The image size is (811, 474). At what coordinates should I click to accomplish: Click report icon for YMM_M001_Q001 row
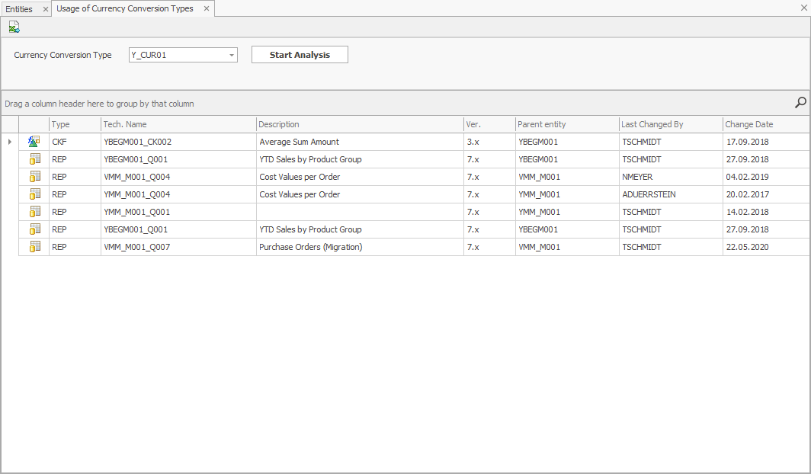click(x=34, y=212)
